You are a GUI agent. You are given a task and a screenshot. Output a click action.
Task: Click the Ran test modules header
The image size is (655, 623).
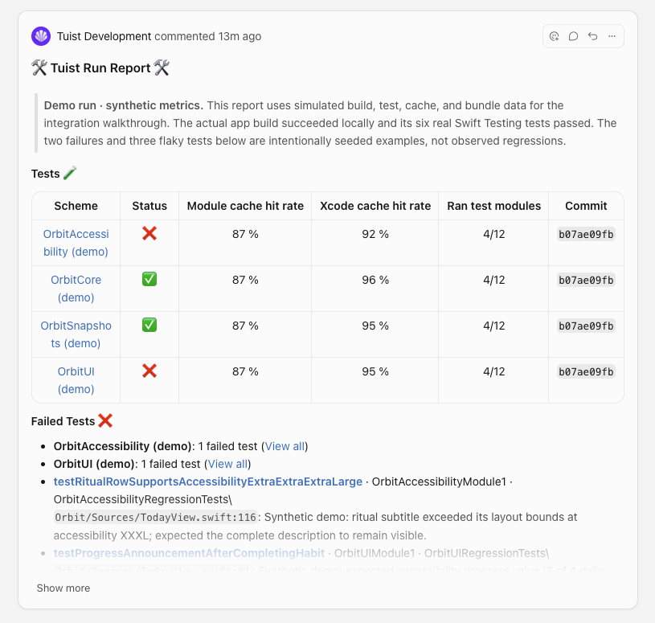click(493, 206)
